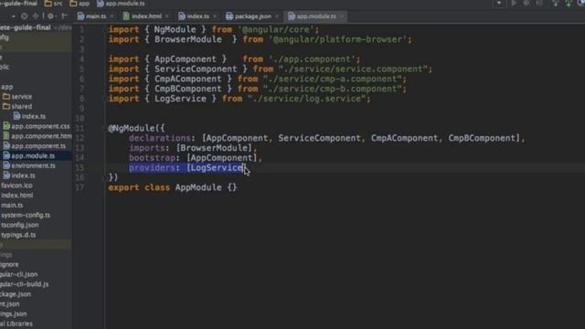Image resolution: width=585 pixels, height=329 pixels.
Task: Select External Libraries at tree bottom
Action: pyautogui.click(x=16, y=324)
